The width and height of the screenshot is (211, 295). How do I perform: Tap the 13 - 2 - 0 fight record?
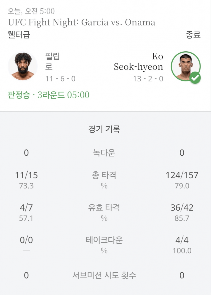coord(148,79)
